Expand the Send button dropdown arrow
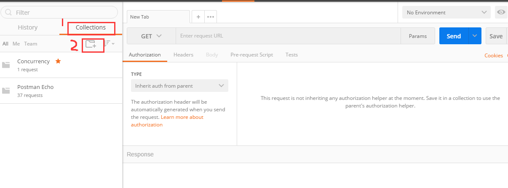 pos(475,36)
